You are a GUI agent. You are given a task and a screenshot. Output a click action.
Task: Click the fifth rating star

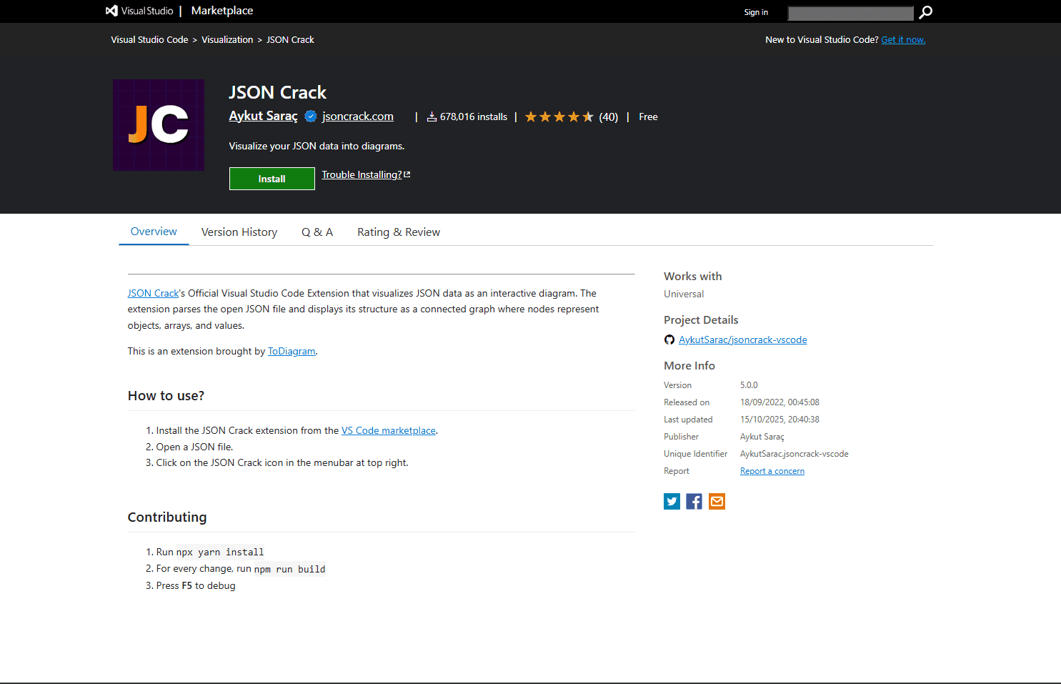click(x=588, y=116)
